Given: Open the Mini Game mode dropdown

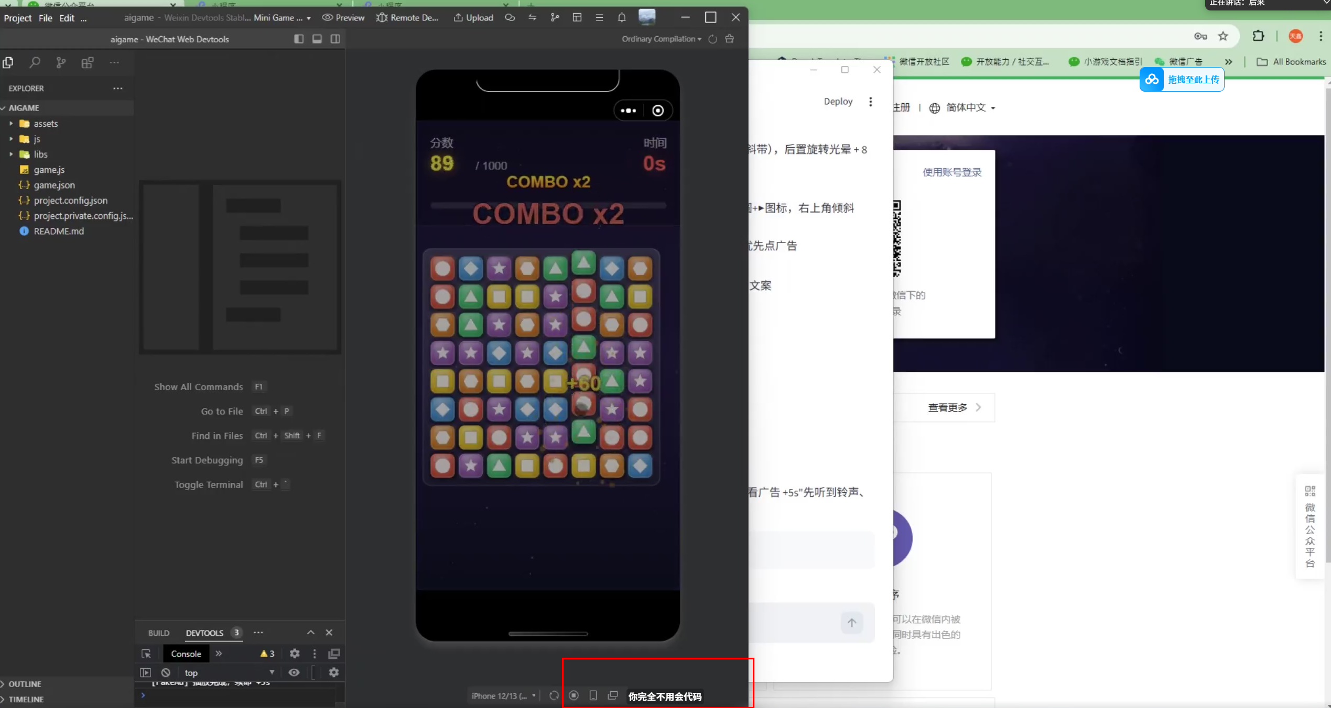Looking at the screenshot, I should pos(282,18).
